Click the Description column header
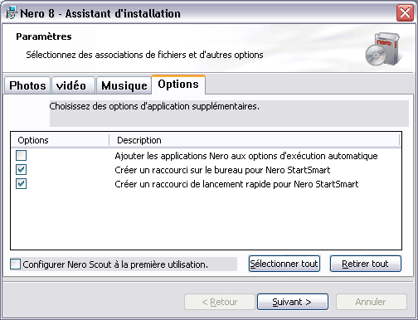418x320 pixels. coord(255,140)
